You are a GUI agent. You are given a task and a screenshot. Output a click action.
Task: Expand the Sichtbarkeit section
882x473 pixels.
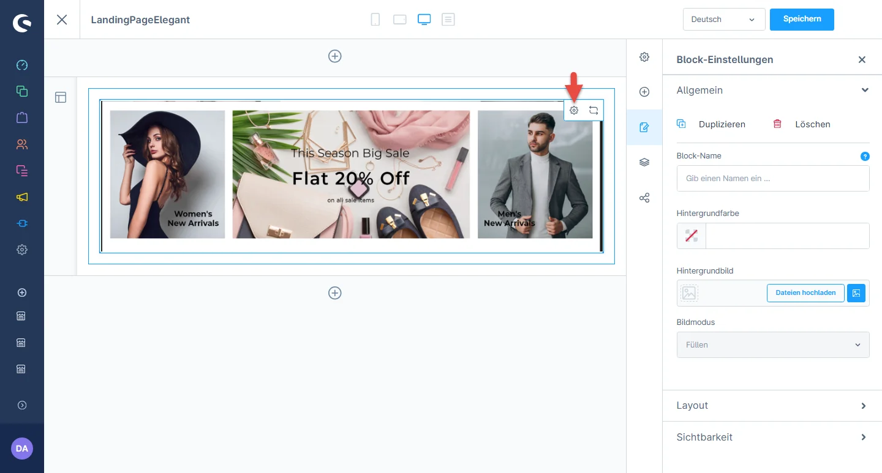click(x=772, y=438)
